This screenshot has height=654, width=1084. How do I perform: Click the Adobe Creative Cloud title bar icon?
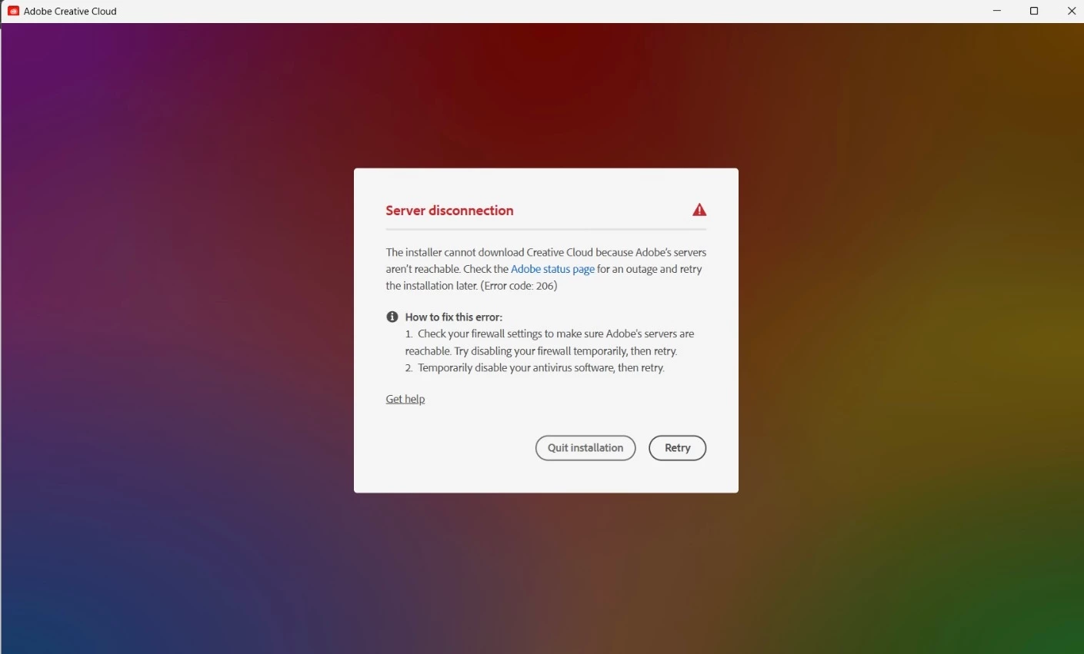(13, 11)
